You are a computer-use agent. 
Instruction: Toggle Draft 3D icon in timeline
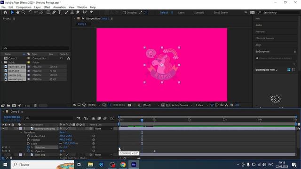86,119
